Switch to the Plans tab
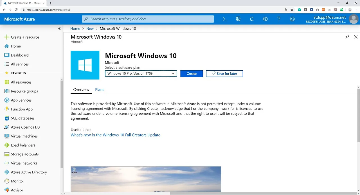 click(100, 89)
